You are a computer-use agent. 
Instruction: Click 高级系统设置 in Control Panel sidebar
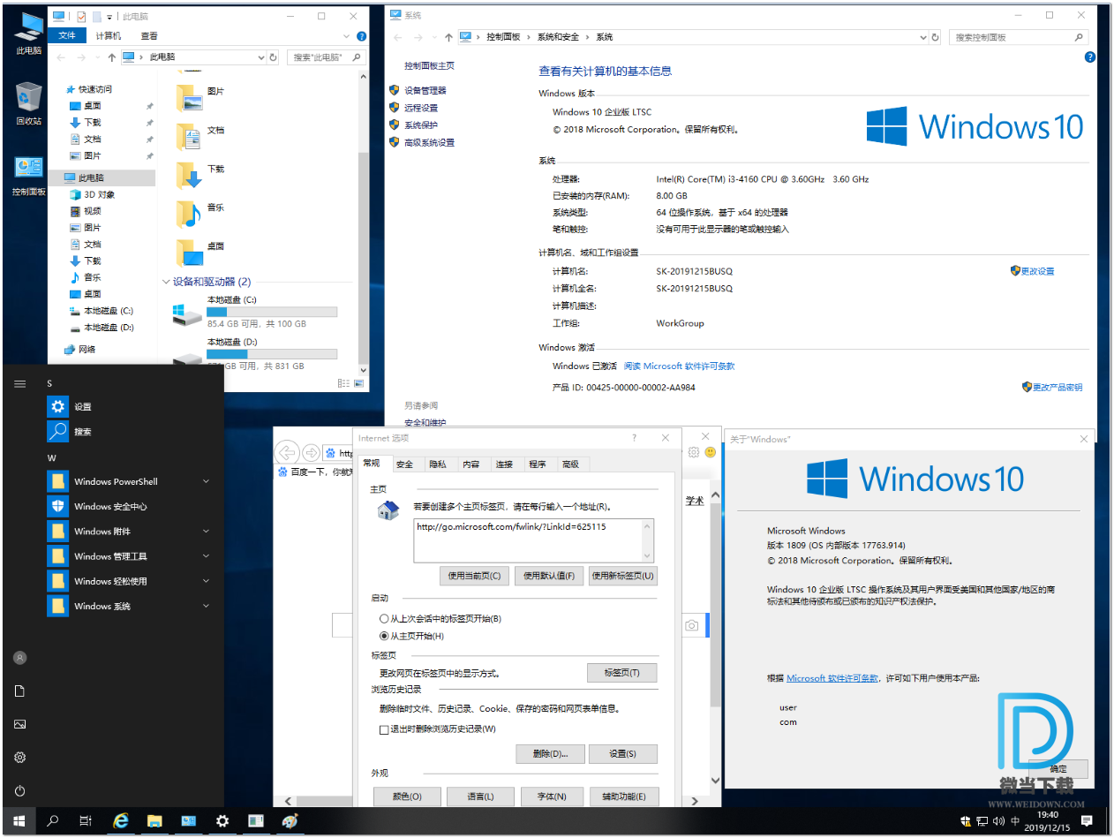tap(430, 142)
